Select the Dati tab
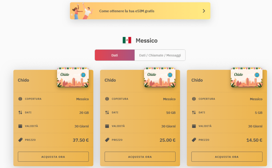The height and width of the screenshot is (168, 272). [x=114, y=55]
